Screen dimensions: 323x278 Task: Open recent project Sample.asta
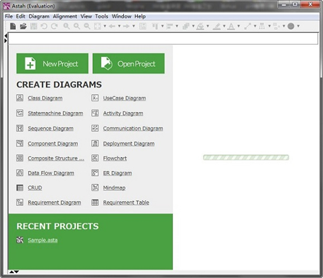click(43, 240)
